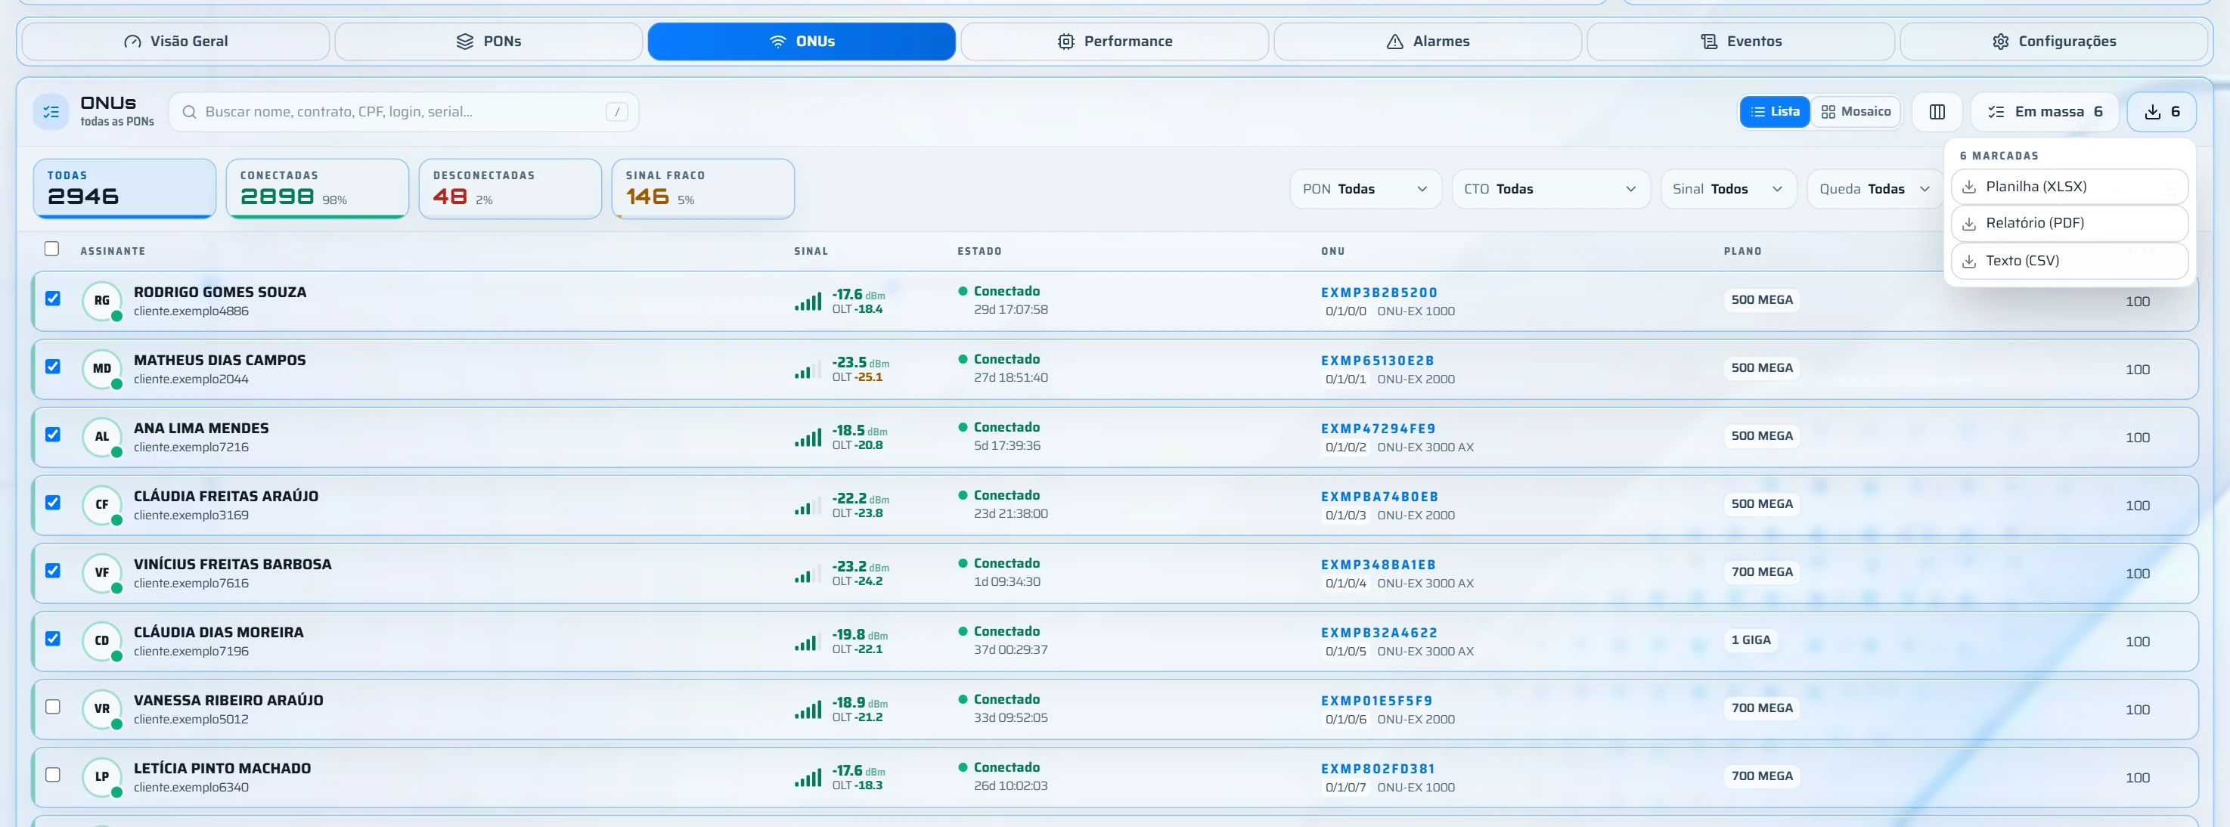Click the CF avatar of Cláudia Freitas Araújo
Screen dimensions: 2230x827
point(102,504)
